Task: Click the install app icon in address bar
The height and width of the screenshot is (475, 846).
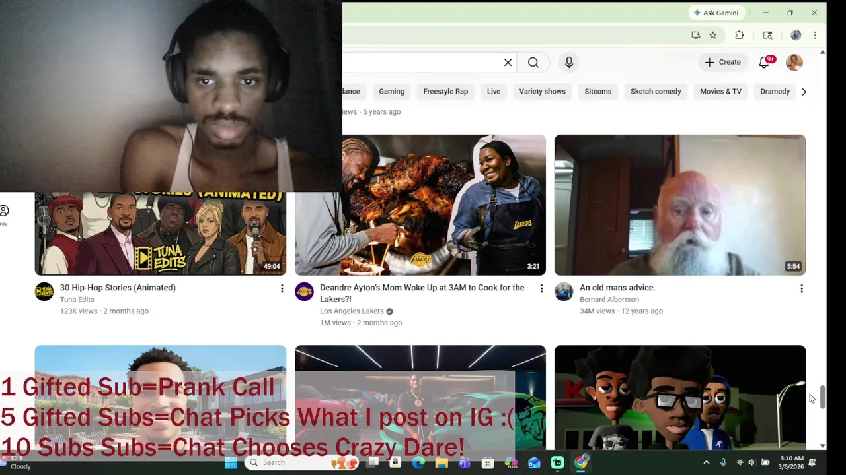Action: pyautogui.click(x=696, y=36)
